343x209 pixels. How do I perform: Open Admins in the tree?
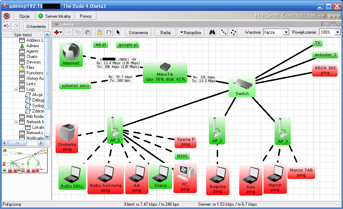pyautogui.click(x=33, y=46)
